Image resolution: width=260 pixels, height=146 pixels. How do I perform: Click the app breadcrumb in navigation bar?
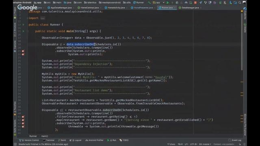tap(38, 2)
